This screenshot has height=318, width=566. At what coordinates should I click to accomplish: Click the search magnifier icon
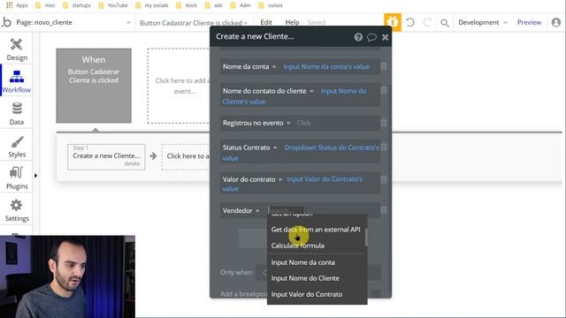445,23
